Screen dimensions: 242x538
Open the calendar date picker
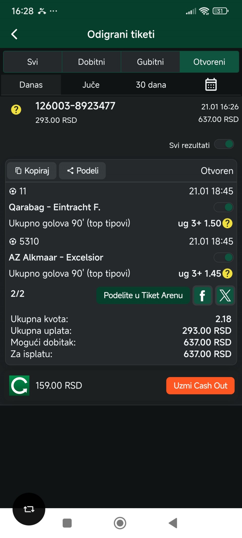[x=211, y=84]
